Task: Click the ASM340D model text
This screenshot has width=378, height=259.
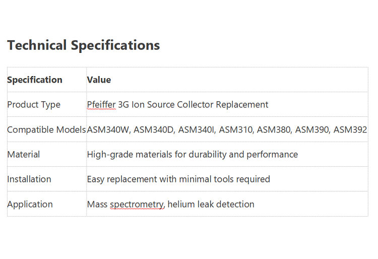Action: tap(154, 129)
